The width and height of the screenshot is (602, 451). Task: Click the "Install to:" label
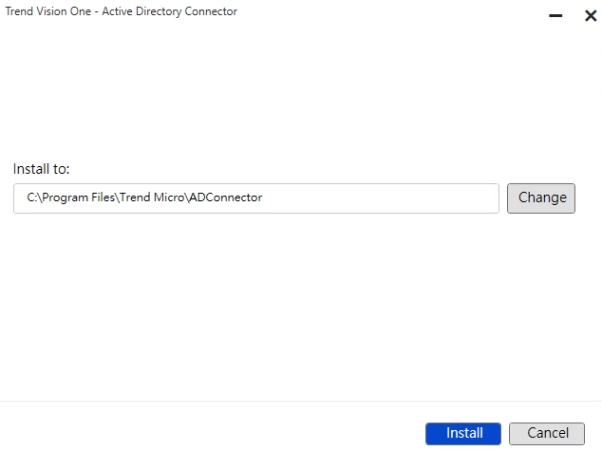pyautogui.click(x=42, y=169)
